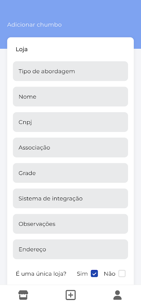Image resolution: width=141 pixels, height=305 pixels.
Task: Select the Endereço input field
Action: 70,249
